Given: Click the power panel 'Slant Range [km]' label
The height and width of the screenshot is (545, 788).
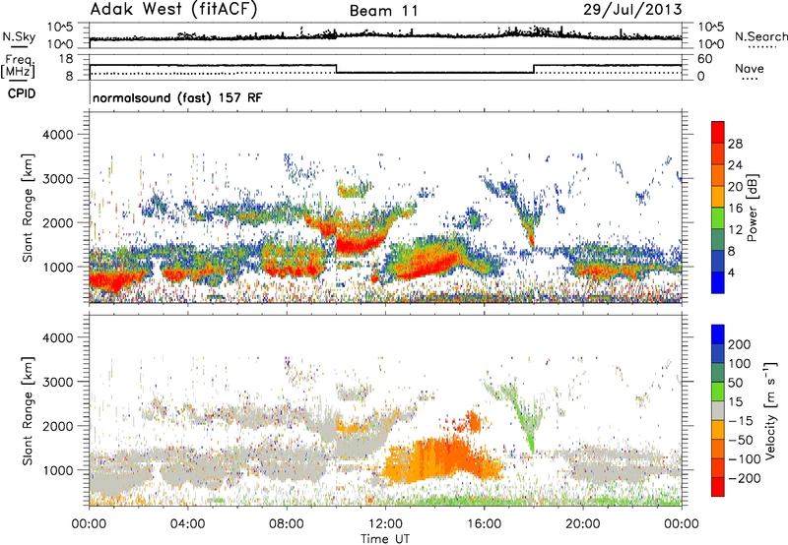Looking at the screenshot, I should [x=28, y=208].
